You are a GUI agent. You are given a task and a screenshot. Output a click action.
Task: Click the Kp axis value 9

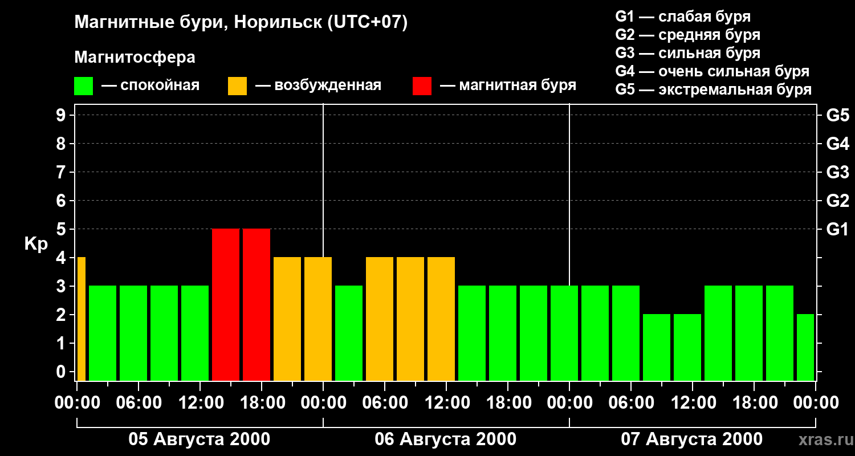point(62,115)
